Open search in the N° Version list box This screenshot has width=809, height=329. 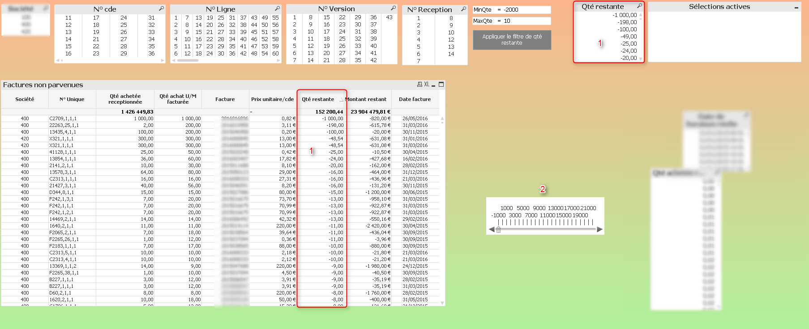tap(393, 8)
